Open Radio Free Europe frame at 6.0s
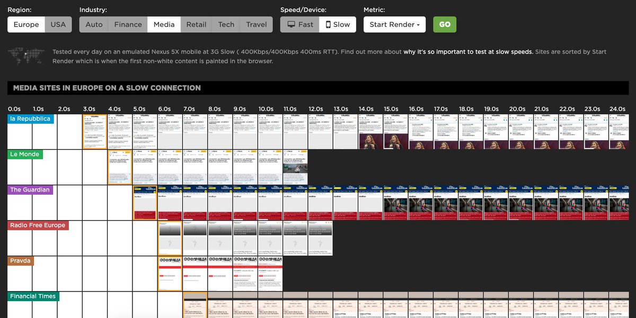Screen dimensions: 636x318 coord(170,238)
